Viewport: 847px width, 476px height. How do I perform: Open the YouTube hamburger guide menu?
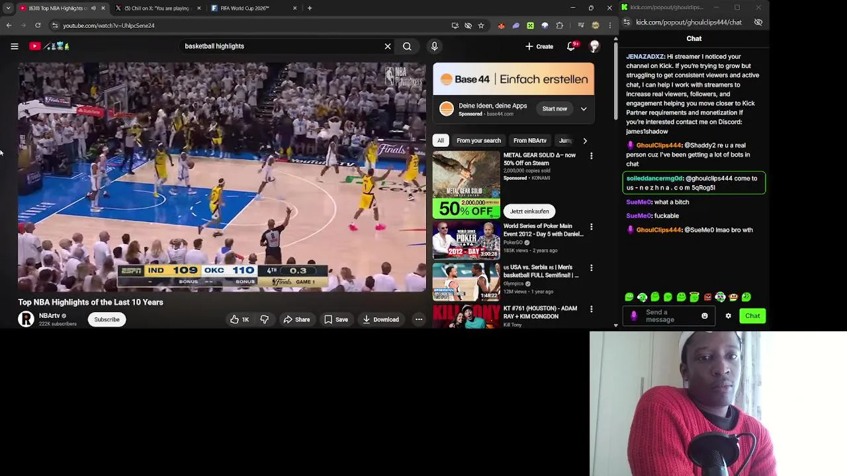14,46
